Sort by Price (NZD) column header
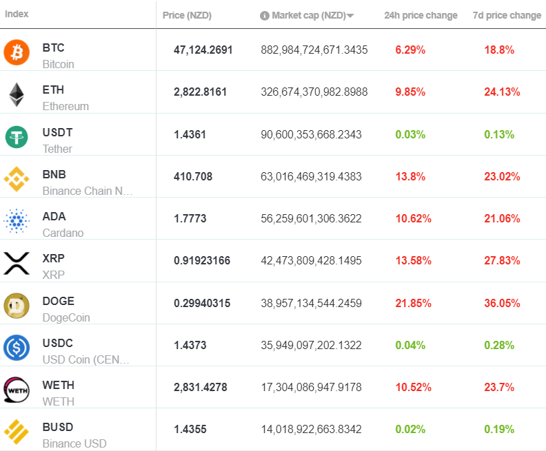 187,15
